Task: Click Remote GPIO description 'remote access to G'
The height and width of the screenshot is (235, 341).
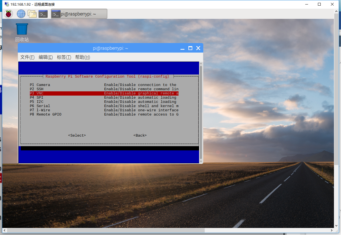Action: tap(158, 114)
